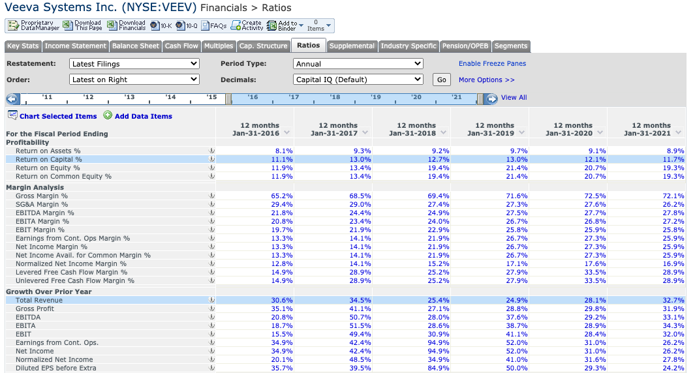Image resolution: width=695 pixels, height=373 pixels.
Task: Click footnote icon for Net Income Margin %
Action: coord(212,246)
